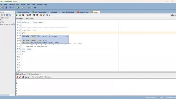Click the refresh icon in Connections panel
176x99 pixels.
2,15
